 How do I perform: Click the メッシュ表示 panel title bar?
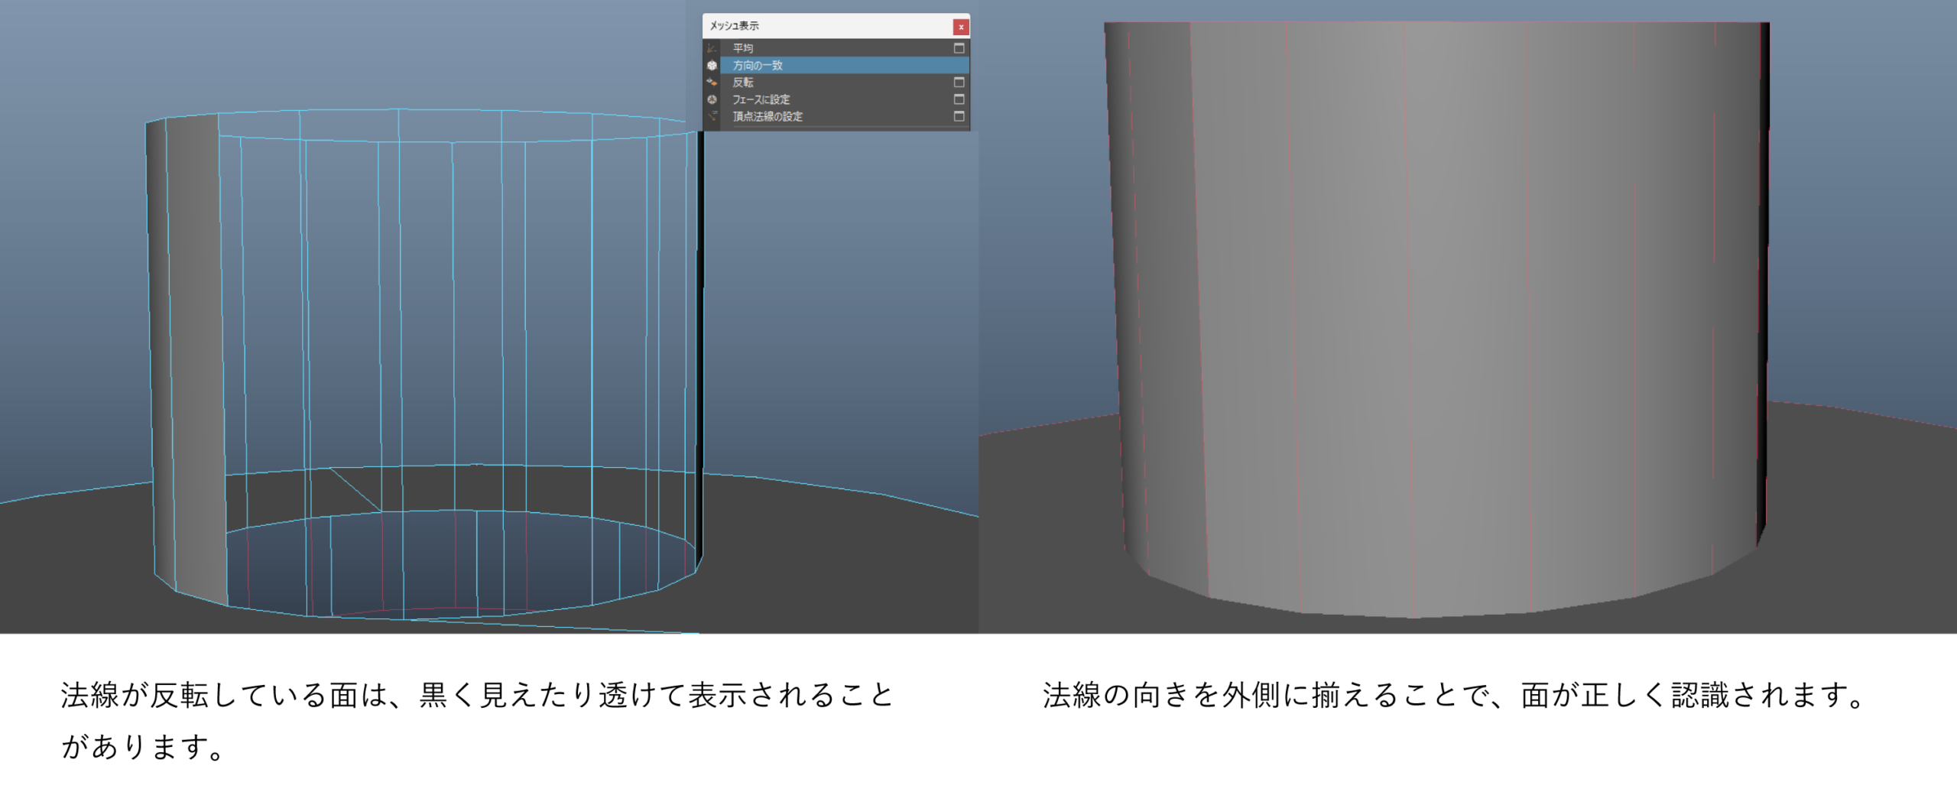click(x=826, y=27)
